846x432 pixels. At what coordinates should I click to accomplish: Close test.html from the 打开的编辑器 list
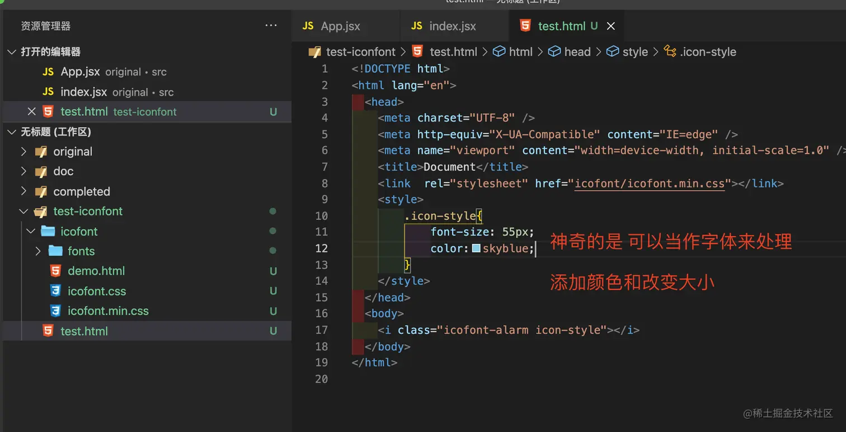click(x=31, y=111)
